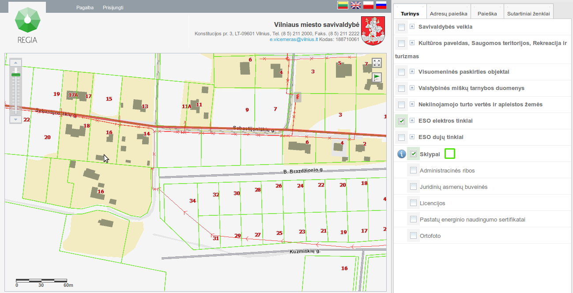573x293 pixels.
Task: Uncheck ESO elektros tinklai layer
Action: [401, 121]
